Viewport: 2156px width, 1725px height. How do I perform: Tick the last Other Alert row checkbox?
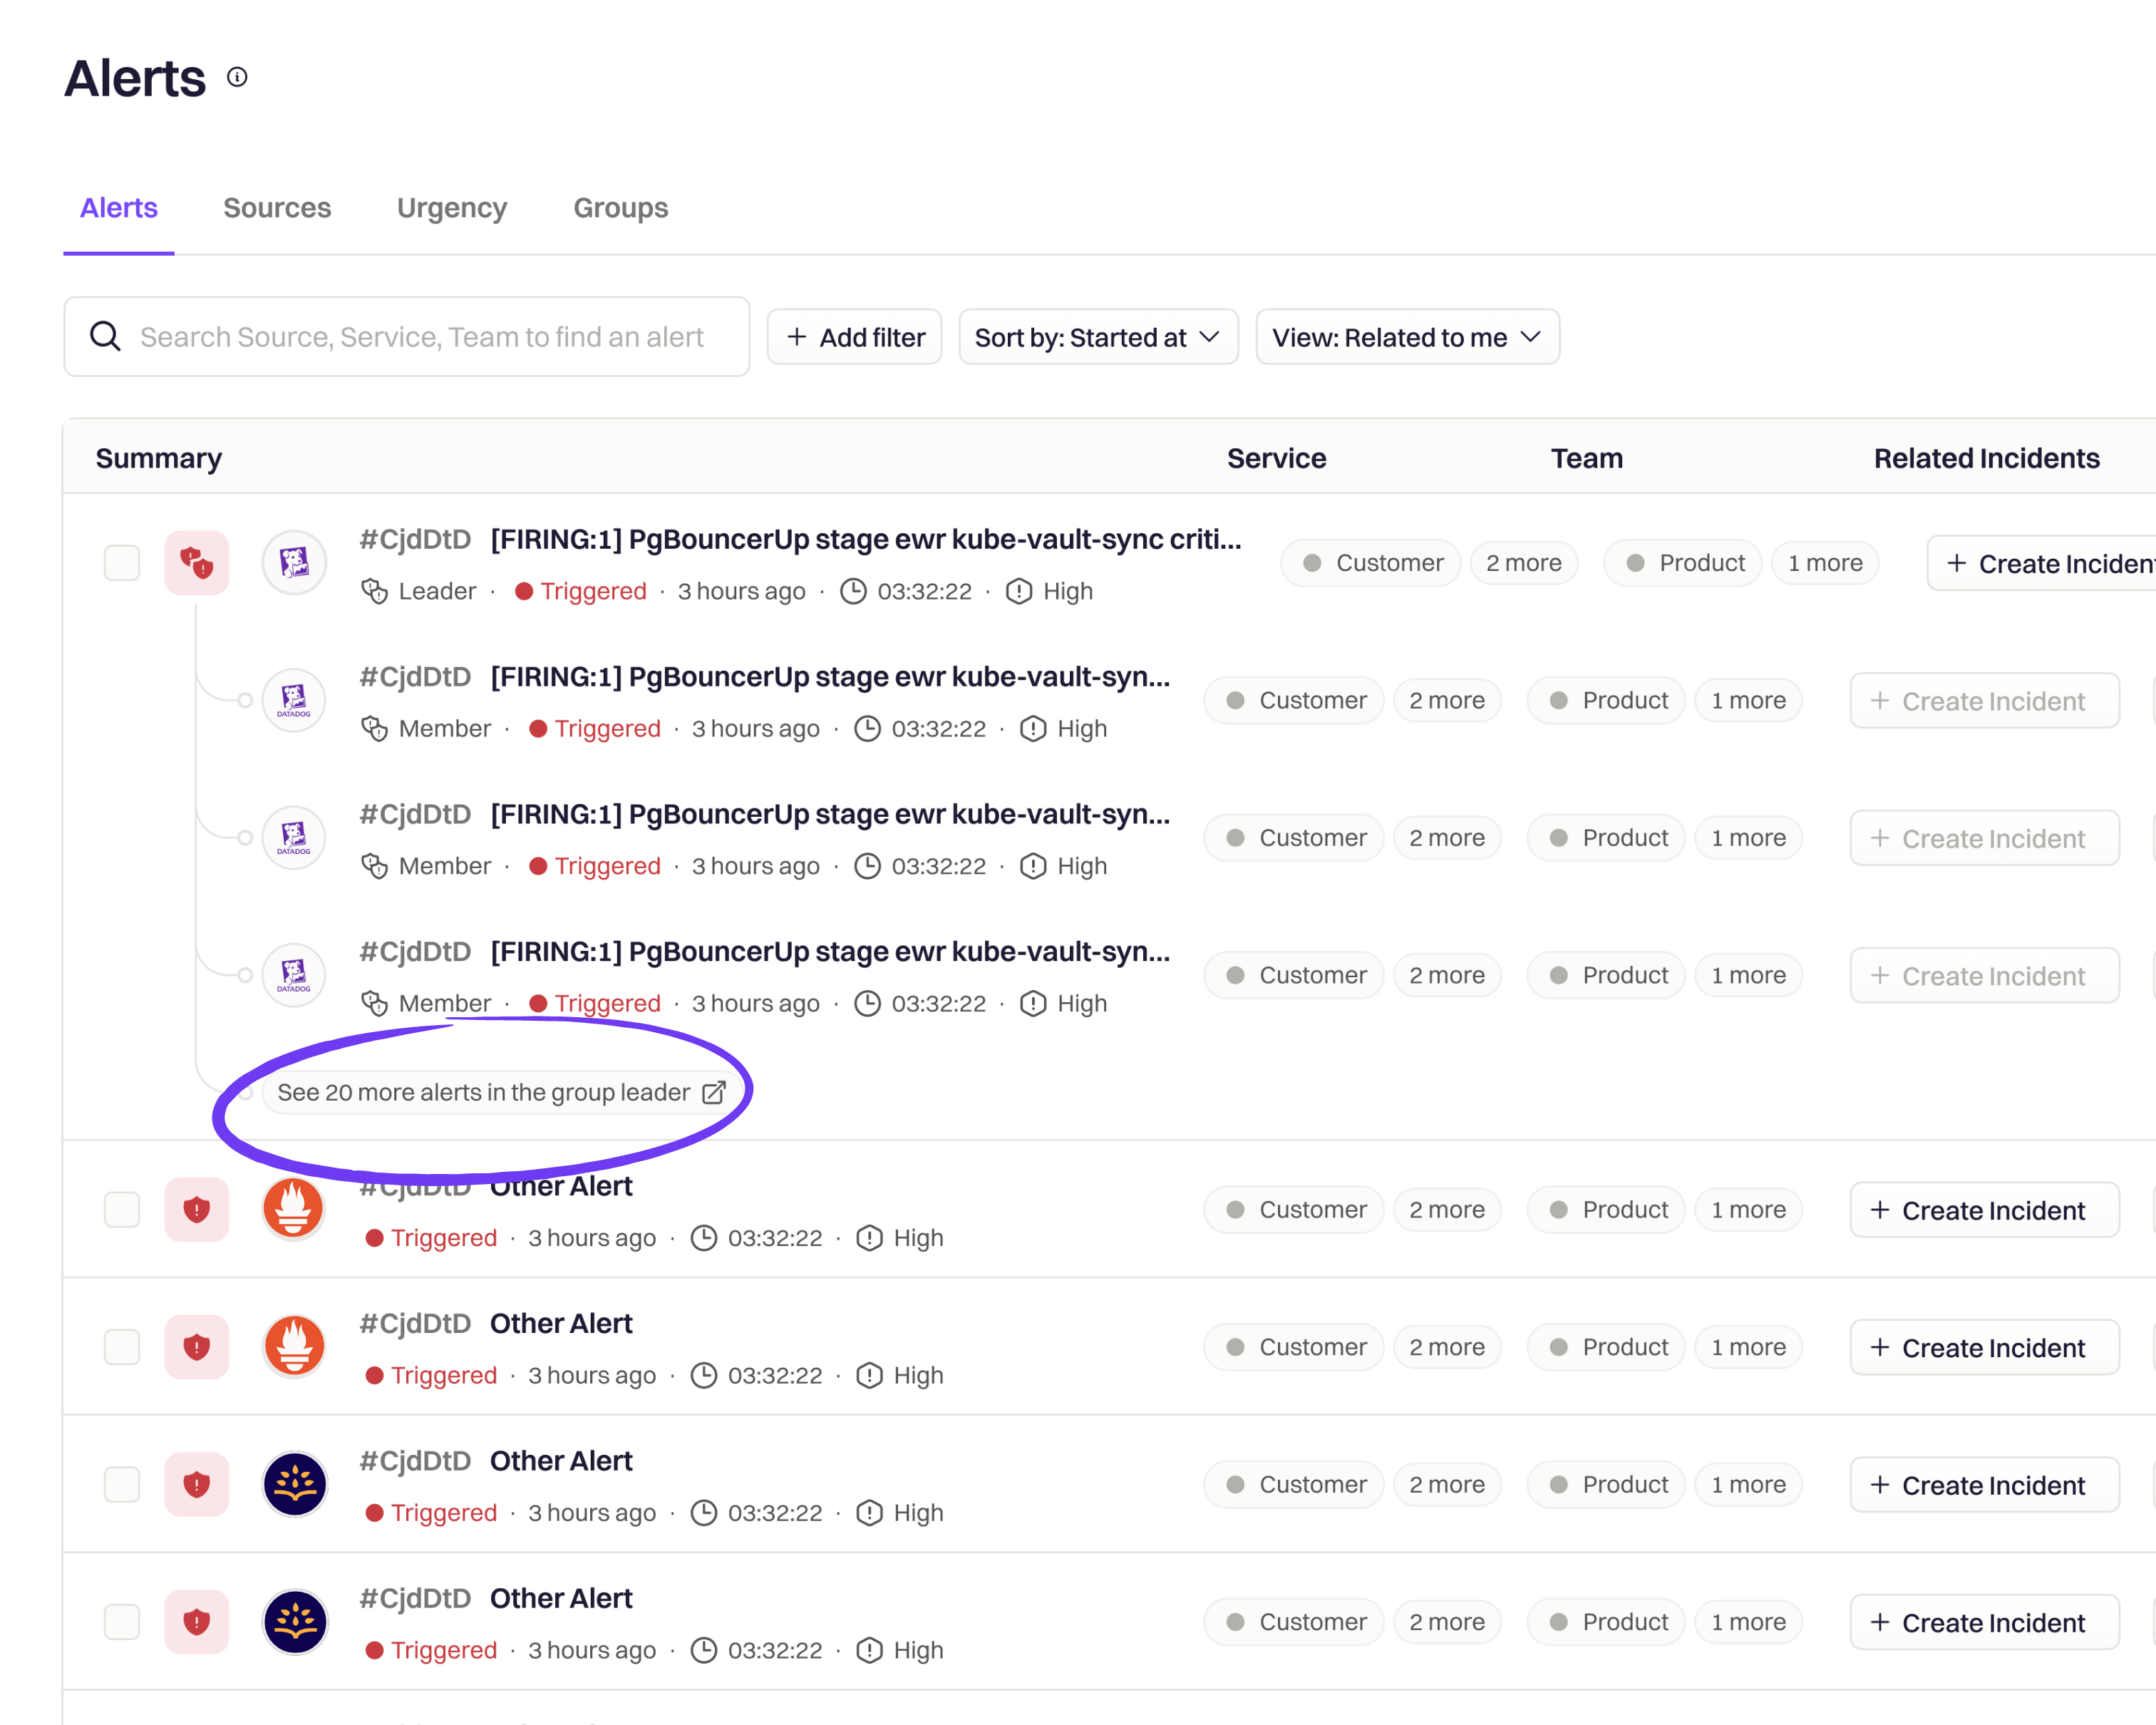point(122,1621)
